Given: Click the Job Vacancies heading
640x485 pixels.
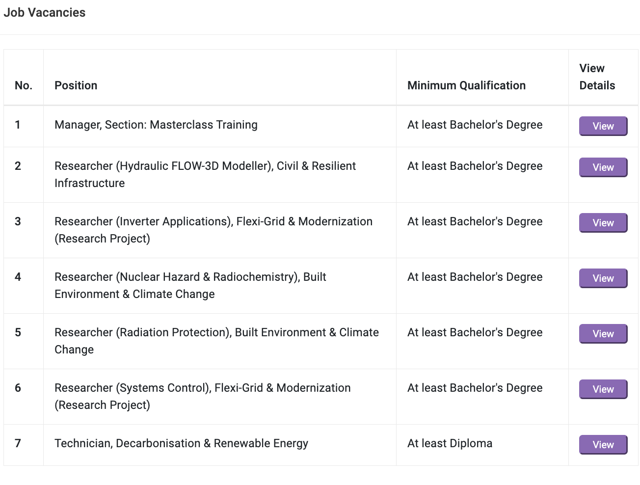Looking at the screenshot, I should (45, 13).
